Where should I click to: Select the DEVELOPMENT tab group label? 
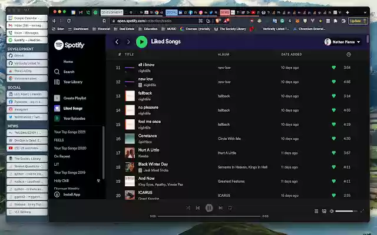(112, 12)
